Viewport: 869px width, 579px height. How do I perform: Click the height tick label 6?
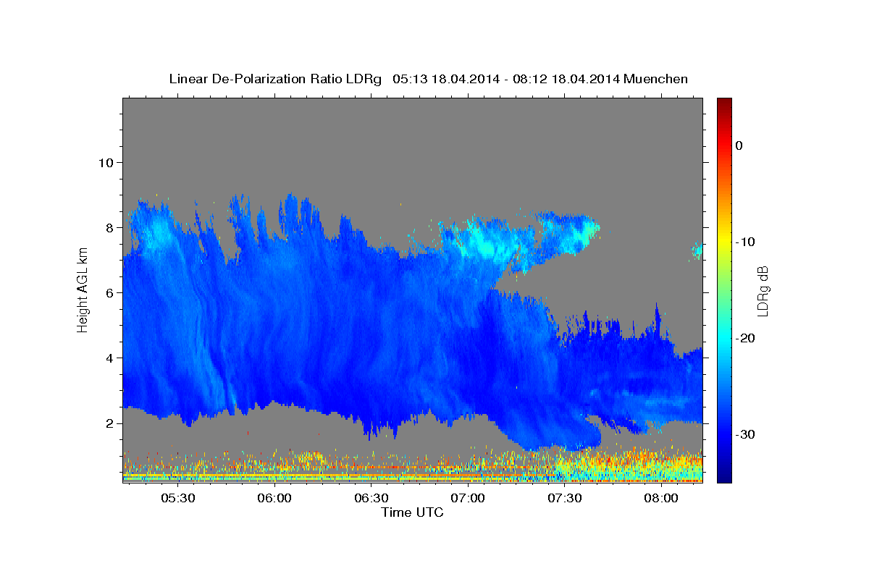[109, 292]
